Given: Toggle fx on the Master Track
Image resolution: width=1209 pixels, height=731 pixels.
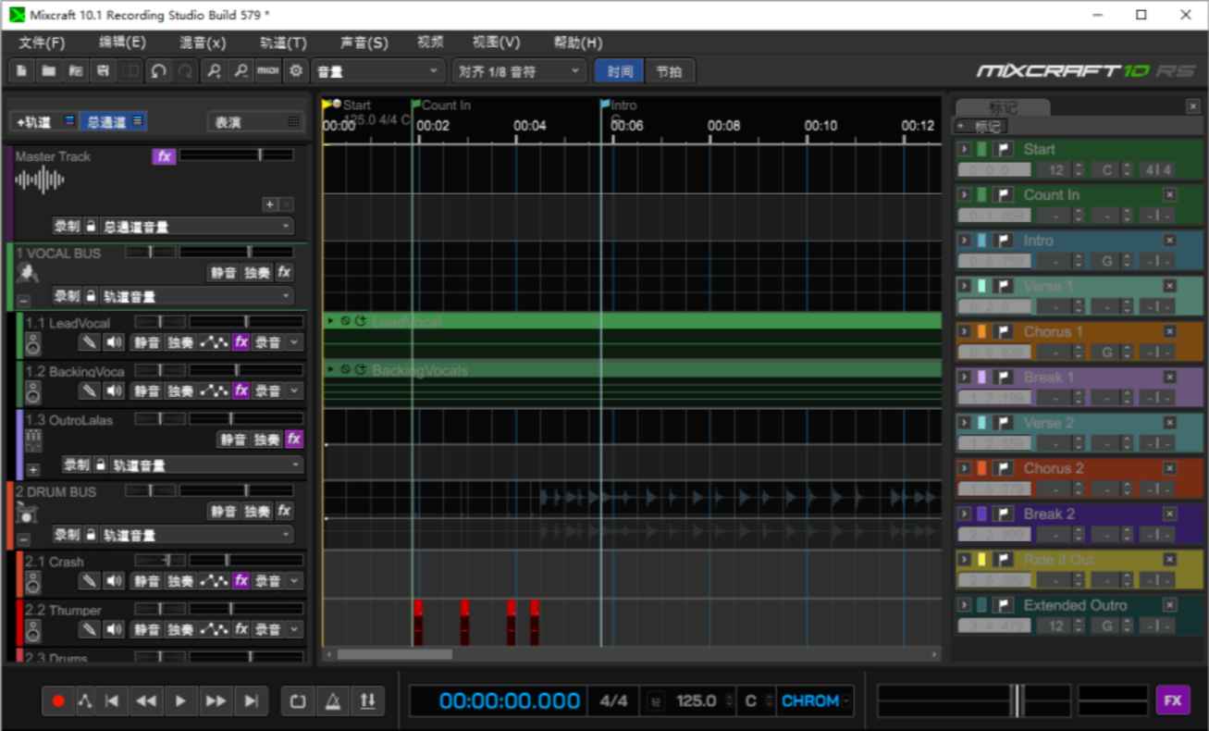Looking at the screenshot, I should 164,156.
